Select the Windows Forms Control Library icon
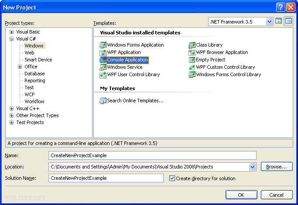 (x=192, y=74)
